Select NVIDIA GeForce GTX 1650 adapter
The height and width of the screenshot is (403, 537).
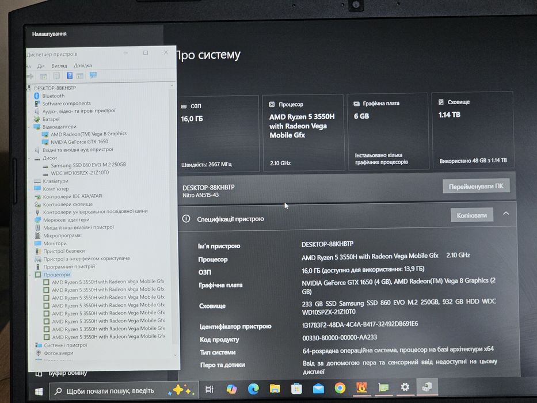point(79,142)
